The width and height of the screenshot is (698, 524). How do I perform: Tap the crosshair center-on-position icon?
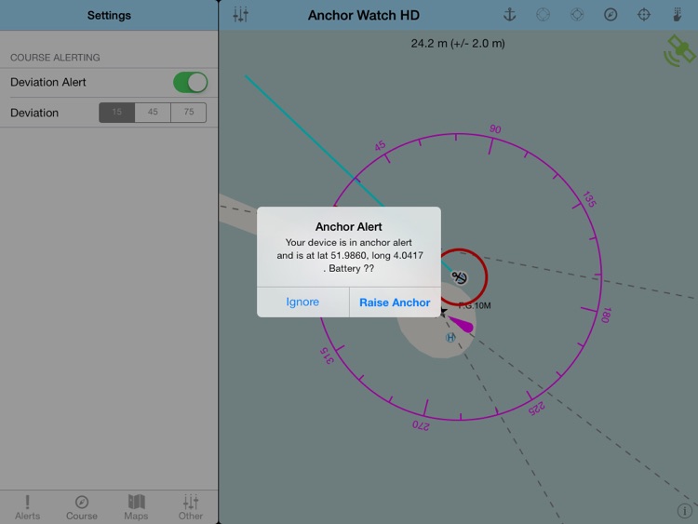[644, 15]
